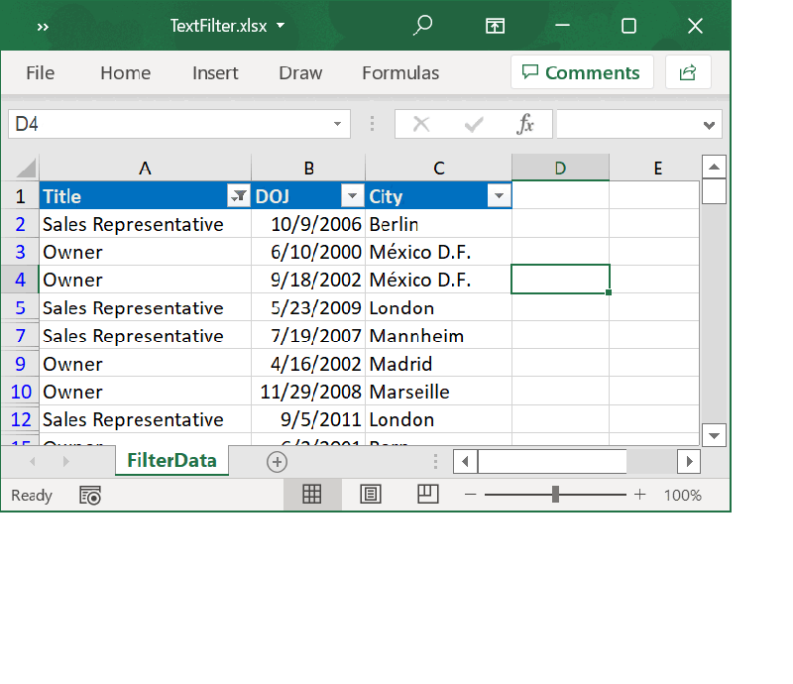Switch to the Formulas ribbon tab
This screenshot has height=684, width=793.
(400, 72)
